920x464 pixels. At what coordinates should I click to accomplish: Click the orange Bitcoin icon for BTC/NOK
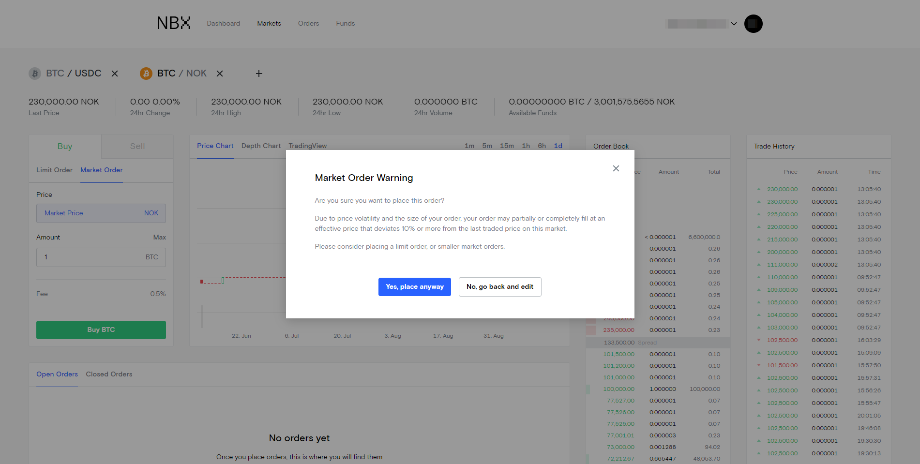pyautogui.click(x=146, y=74)
